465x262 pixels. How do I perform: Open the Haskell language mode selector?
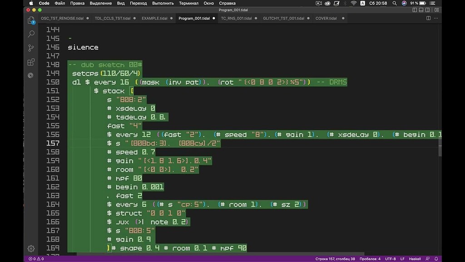(415, 259)
